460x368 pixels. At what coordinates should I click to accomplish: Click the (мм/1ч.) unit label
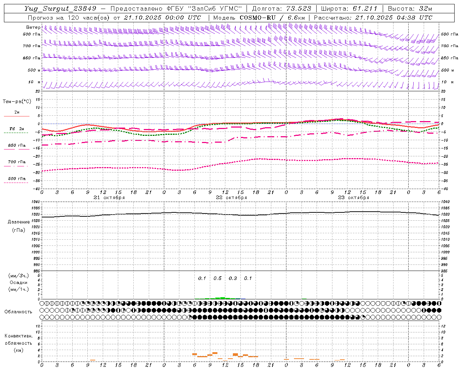click(x=18, y=289)
